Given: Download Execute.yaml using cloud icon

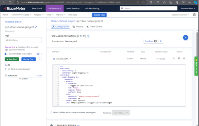Looking at the screenshot, I should click(174, 58).
